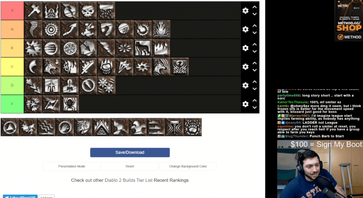Select the axe icon in S tier

click(33, 11)
